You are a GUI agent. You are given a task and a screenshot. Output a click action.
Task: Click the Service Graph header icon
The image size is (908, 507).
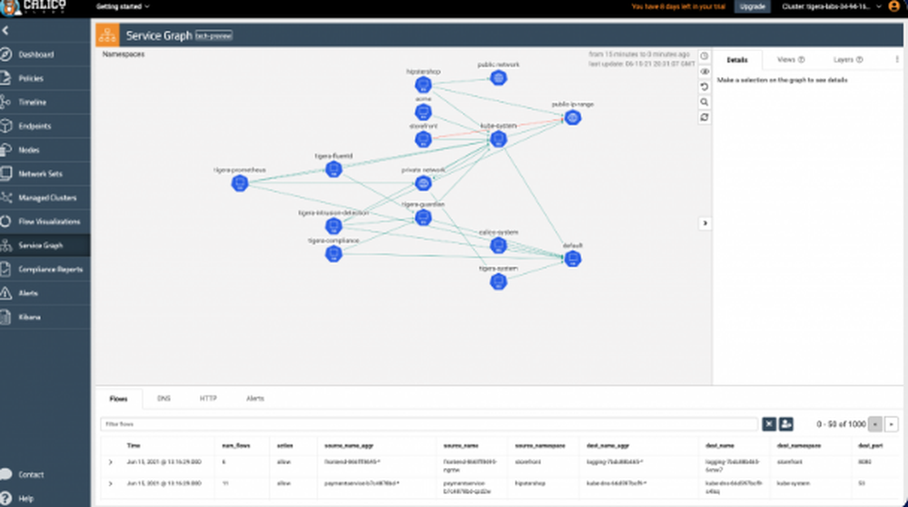pos(108,35)
